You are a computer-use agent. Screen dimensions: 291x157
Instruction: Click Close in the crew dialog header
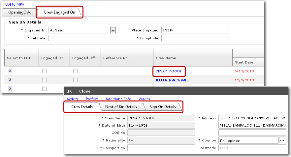(x=85, y=91)
